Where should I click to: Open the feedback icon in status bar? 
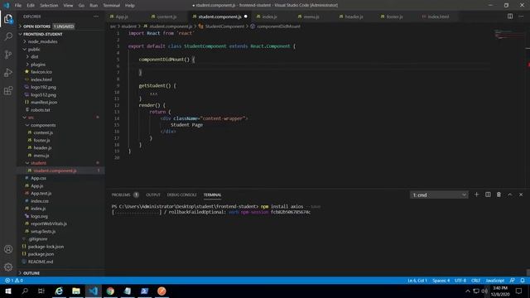512,281
